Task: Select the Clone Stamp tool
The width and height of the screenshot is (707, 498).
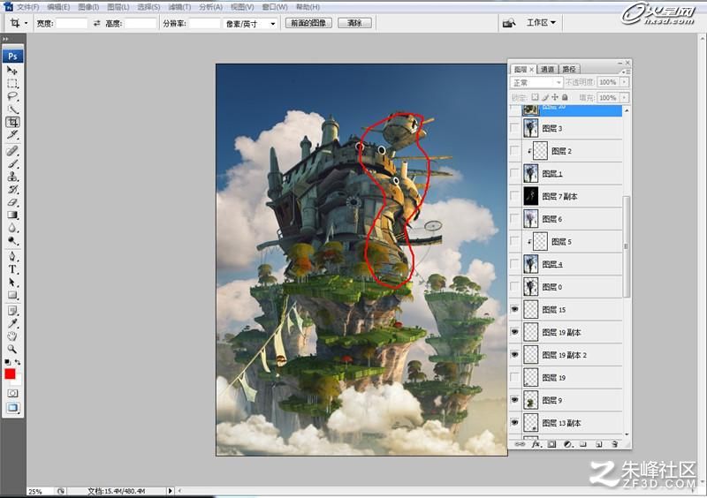Action: [x=12, y=177]
